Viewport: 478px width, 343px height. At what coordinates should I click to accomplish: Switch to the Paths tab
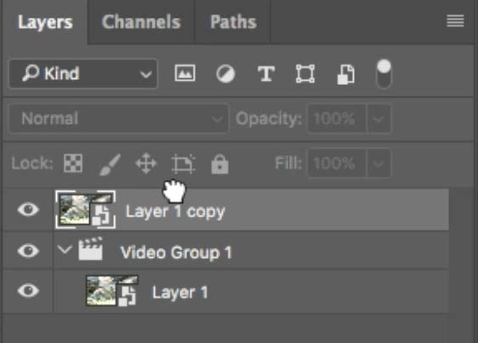tap(234, 22)
